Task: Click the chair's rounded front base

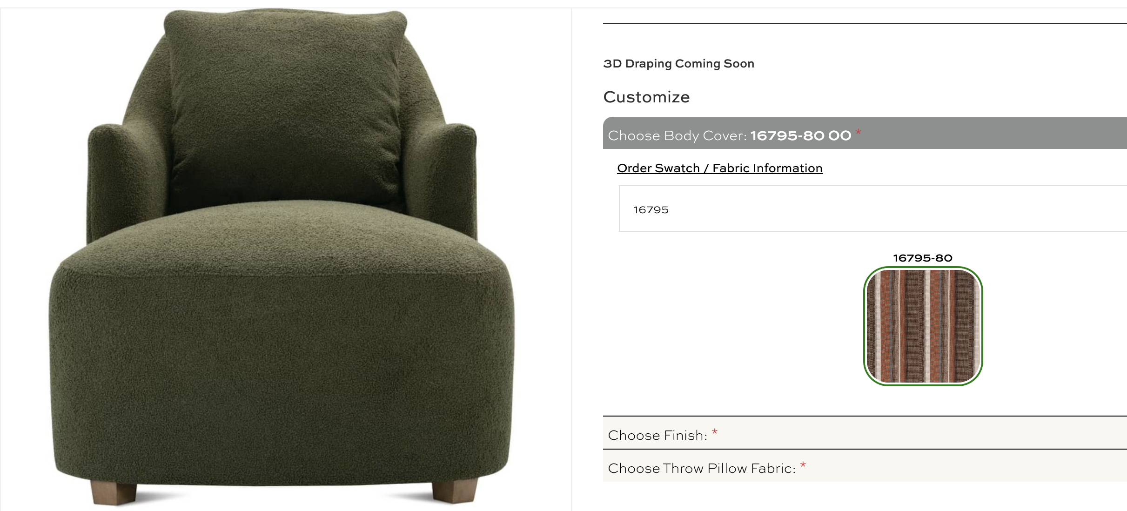Action: pos(282,372)
